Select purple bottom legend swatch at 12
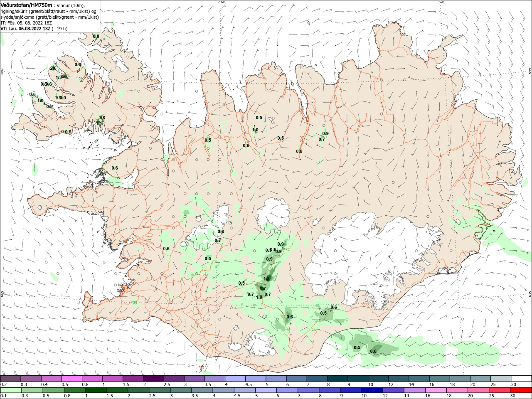Image resolution: width=532 pixels, height=399 pixels. click(x=393, y=390)
